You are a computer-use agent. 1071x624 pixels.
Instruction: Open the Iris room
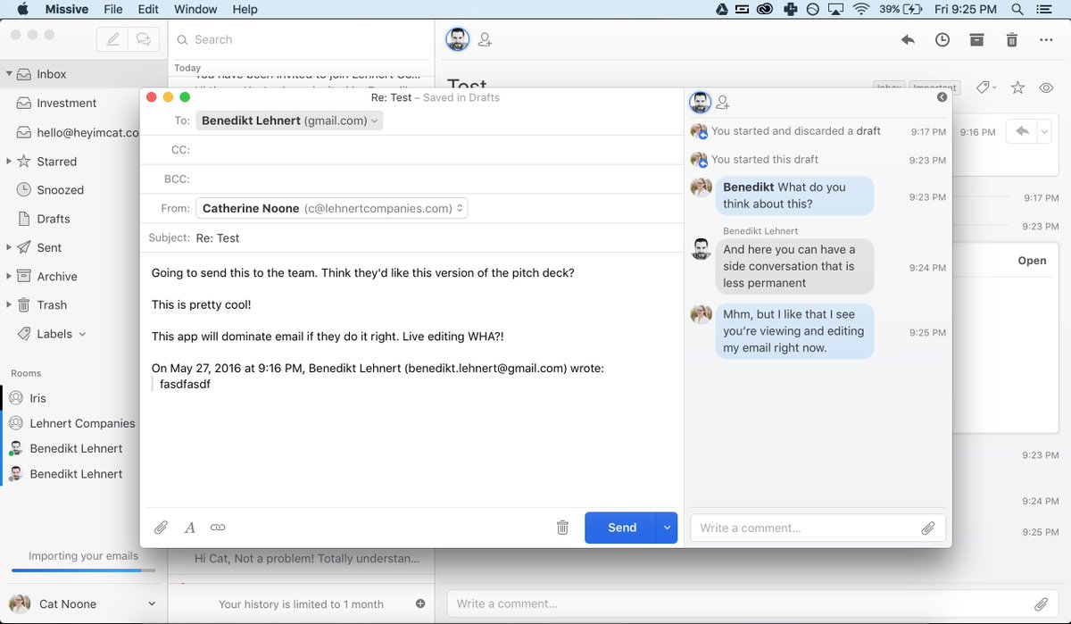point(37,398)
